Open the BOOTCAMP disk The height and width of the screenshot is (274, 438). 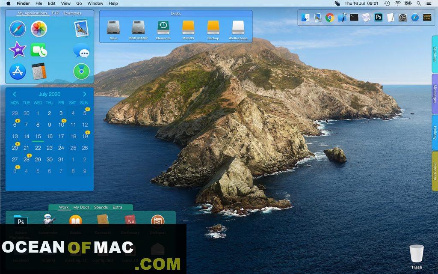coord(138,30)
